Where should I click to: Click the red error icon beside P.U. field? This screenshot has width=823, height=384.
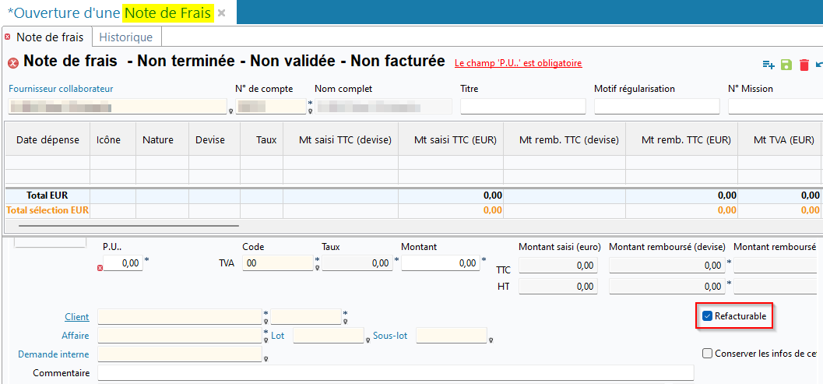point(100,268)
